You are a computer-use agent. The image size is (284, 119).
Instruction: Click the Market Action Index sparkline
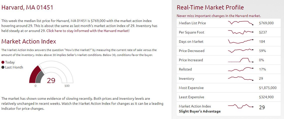(x=241, y=106)
